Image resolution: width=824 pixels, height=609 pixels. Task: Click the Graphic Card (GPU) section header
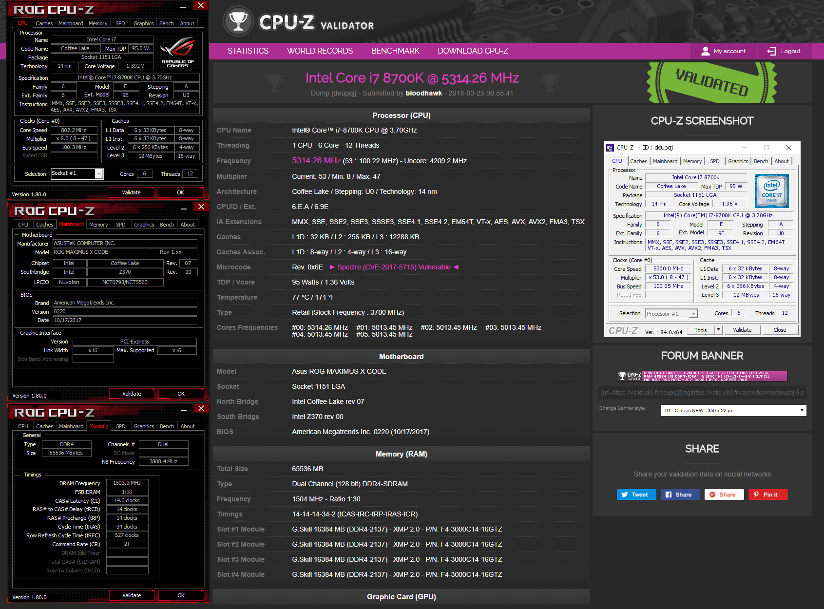pyautogui.click(x=402, y=597)
